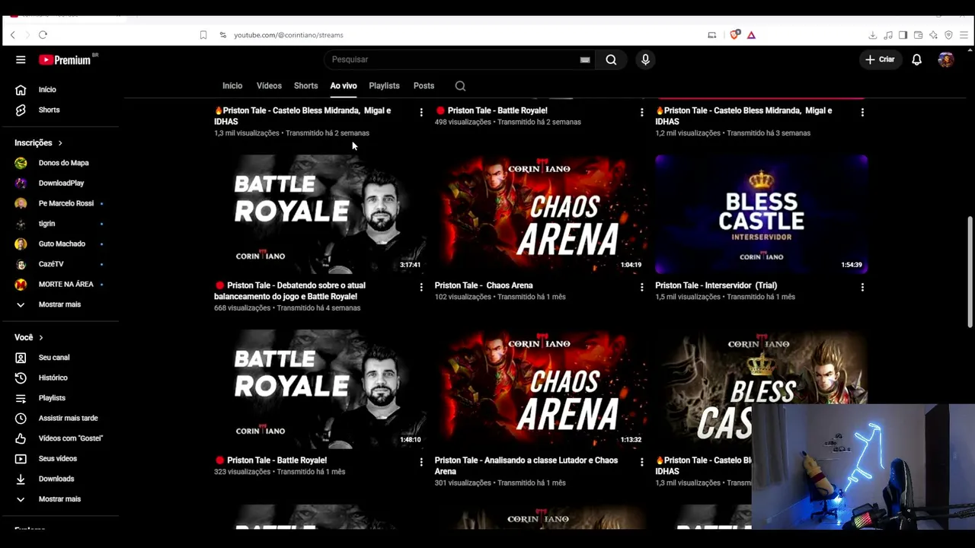Open the Brave wallet icon

(x=919, y=35)
